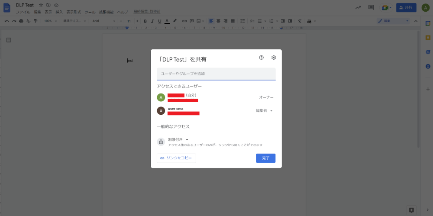Viewport: 433px width, 216px height.
Task: Open the document outline icon
Action: [9, 40]
